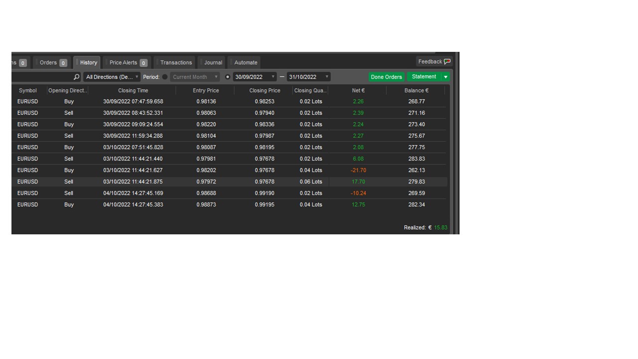Sort by the Entry Price column header

(206, 90)
